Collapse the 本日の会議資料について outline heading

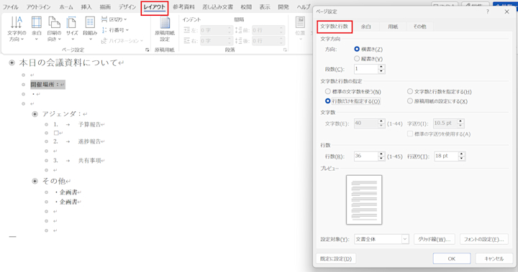[12, 62]
